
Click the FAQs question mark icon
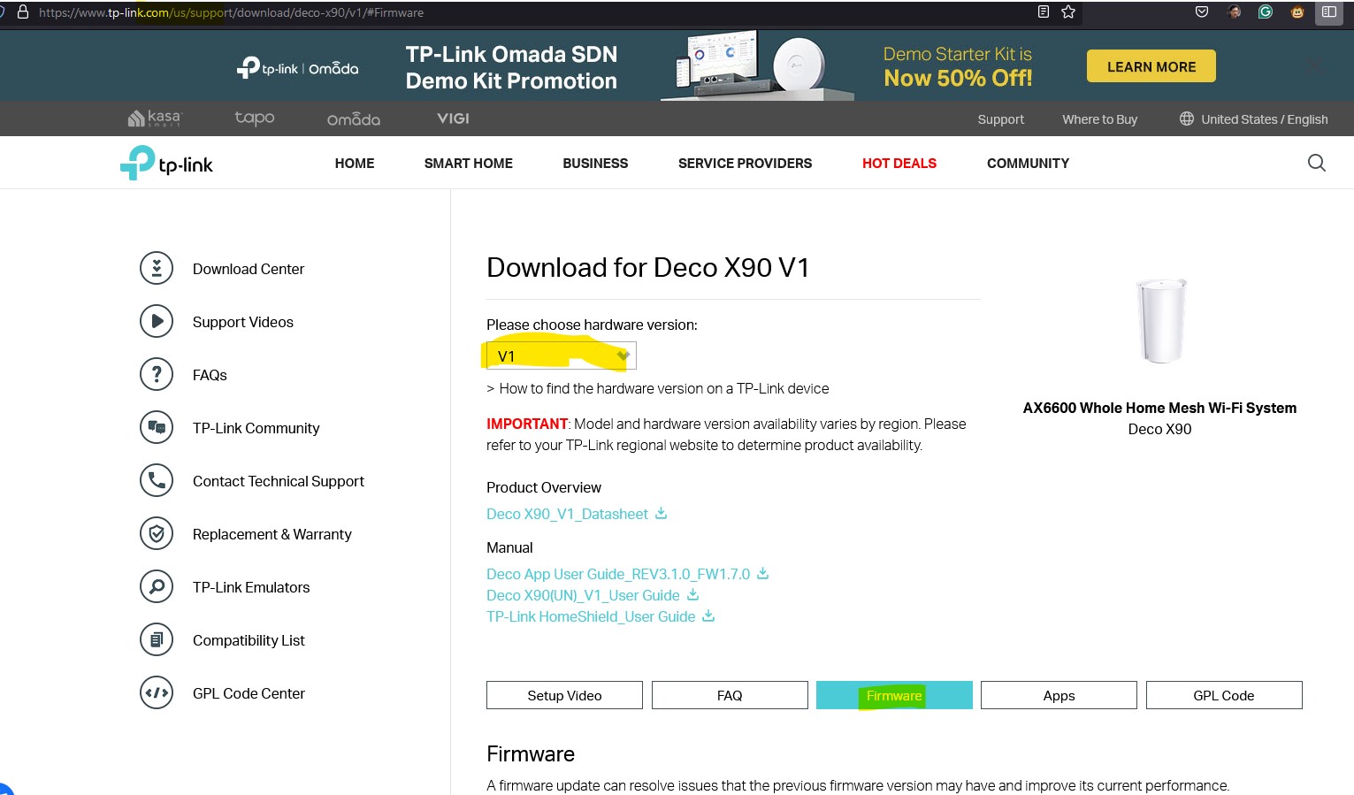[157, 375]
